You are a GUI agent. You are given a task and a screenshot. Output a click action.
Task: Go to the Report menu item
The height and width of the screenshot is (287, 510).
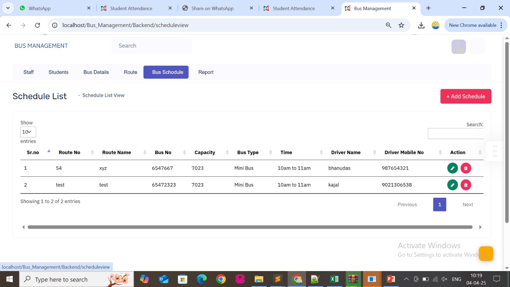tap(206, 72)
